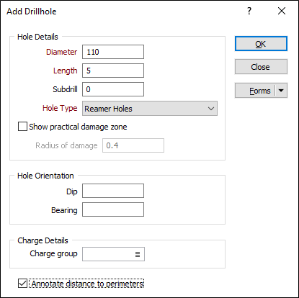Select the Subdrill value box
299x298 pixels.
coord(113,89)
